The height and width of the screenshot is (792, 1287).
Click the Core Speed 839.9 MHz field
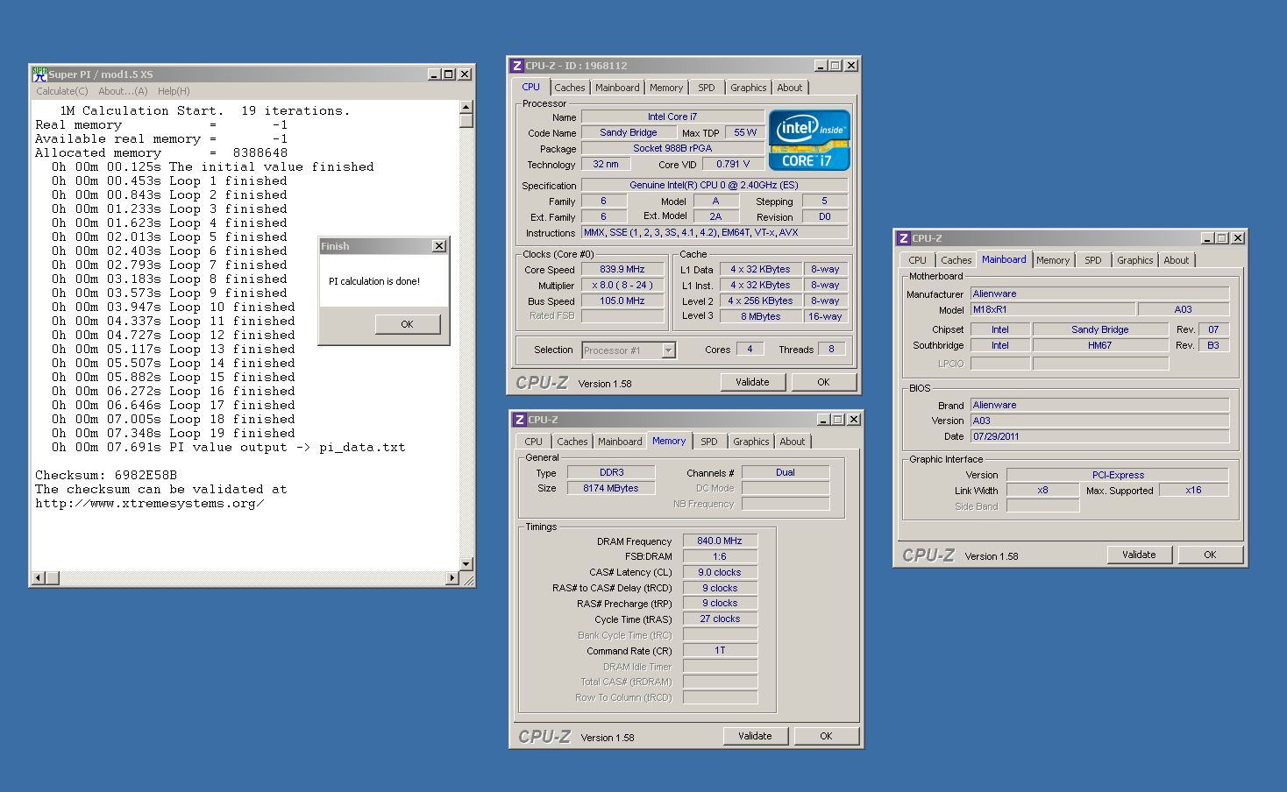622,270
